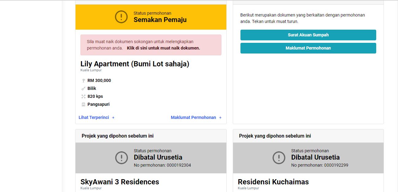Open the Residensi Kuchaimas project heading
The image size is (398, 192).
[x=273, y=182]
